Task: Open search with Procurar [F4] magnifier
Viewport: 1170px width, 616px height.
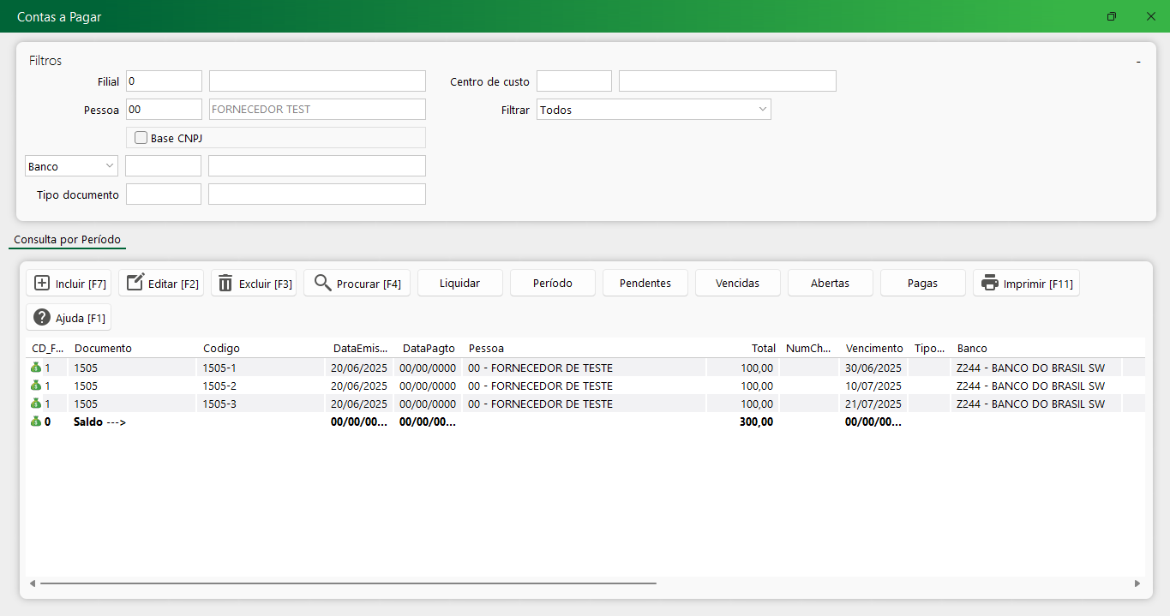Action: pyautogui.click(x=323, y=284)
